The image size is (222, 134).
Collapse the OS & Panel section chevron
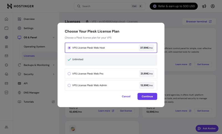coord(54,37)
